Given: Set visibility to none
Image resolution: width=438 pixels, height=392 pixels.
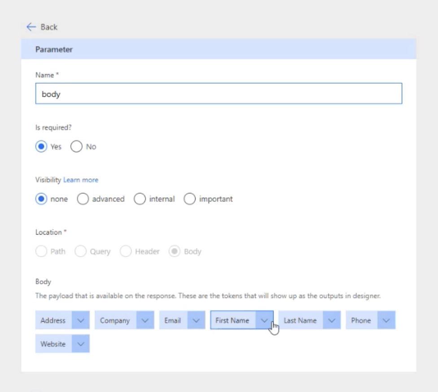Looking at the screenshot, I should pos(41,199).
